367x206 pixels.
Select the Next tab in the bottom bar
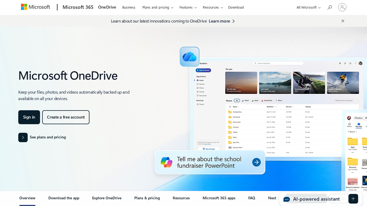click(x=272, y=198)
